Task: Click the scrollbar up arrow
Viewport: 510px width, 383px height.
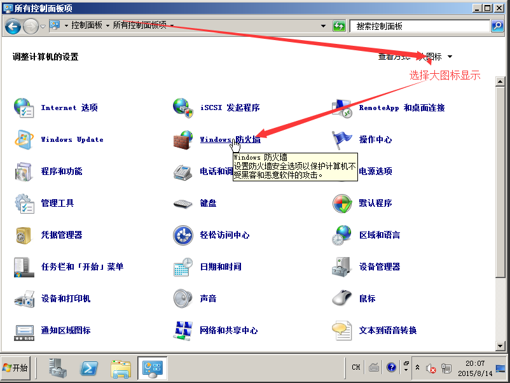Action: coord(500,81)
